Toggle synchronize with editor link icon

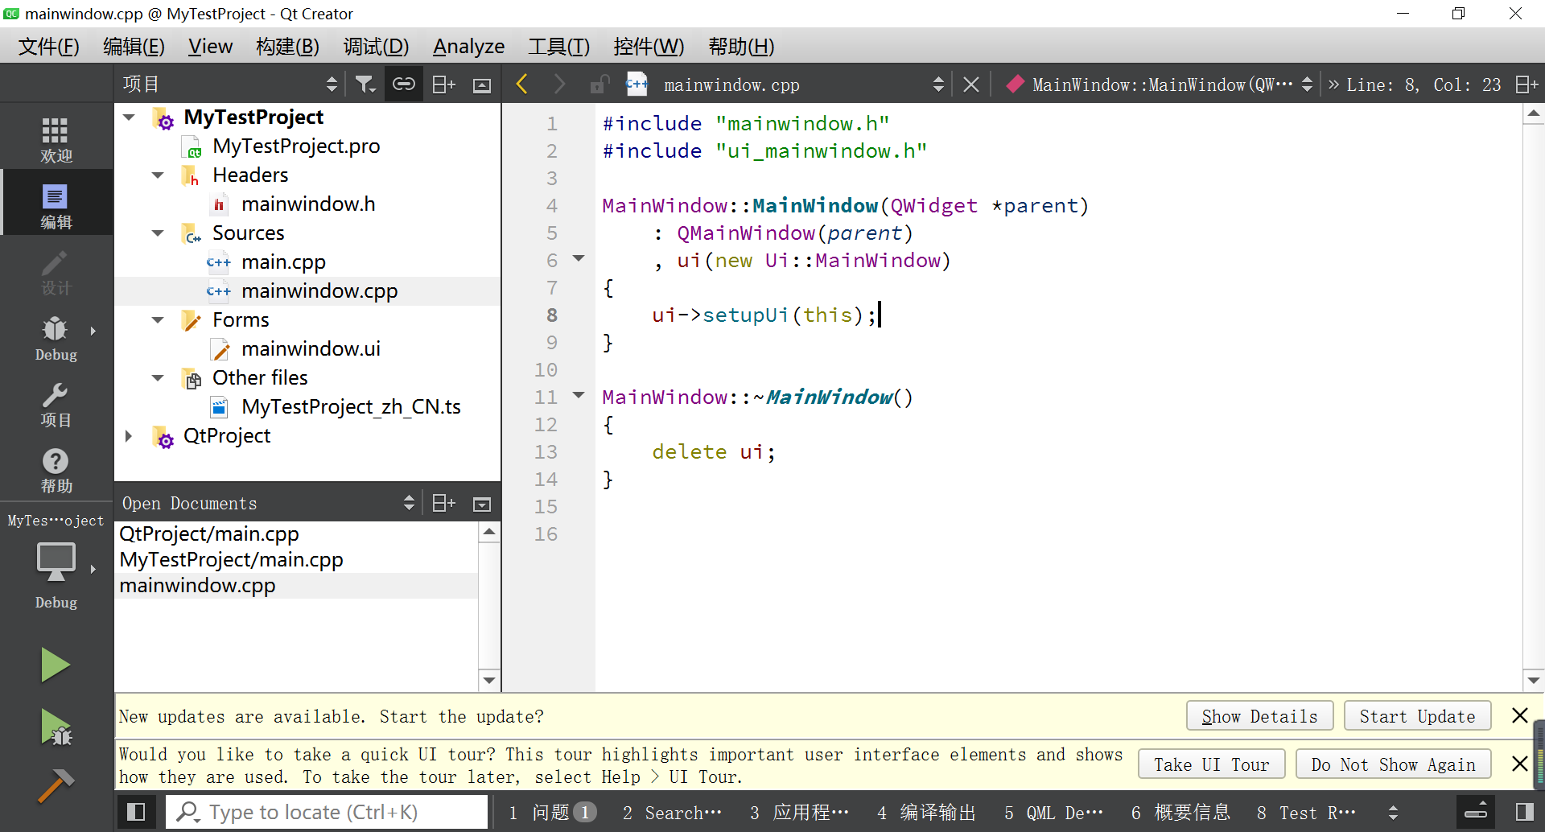(x=404, y=84)
